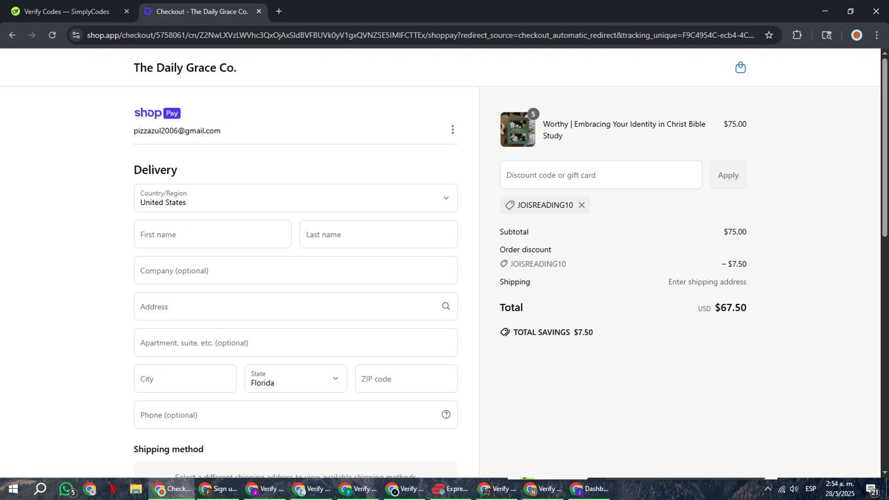The height and width of the screenshot is (500, 889).
Task: Click the TOTAL SAVINGS $7.50 text
Action: point(553,332)
